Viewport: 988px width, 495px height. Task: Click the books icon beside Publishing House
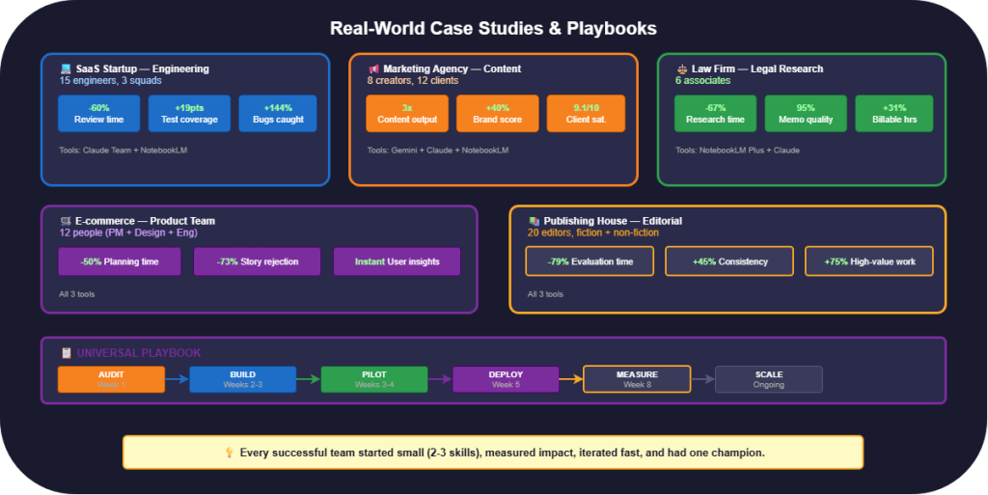tap(534, 221)
